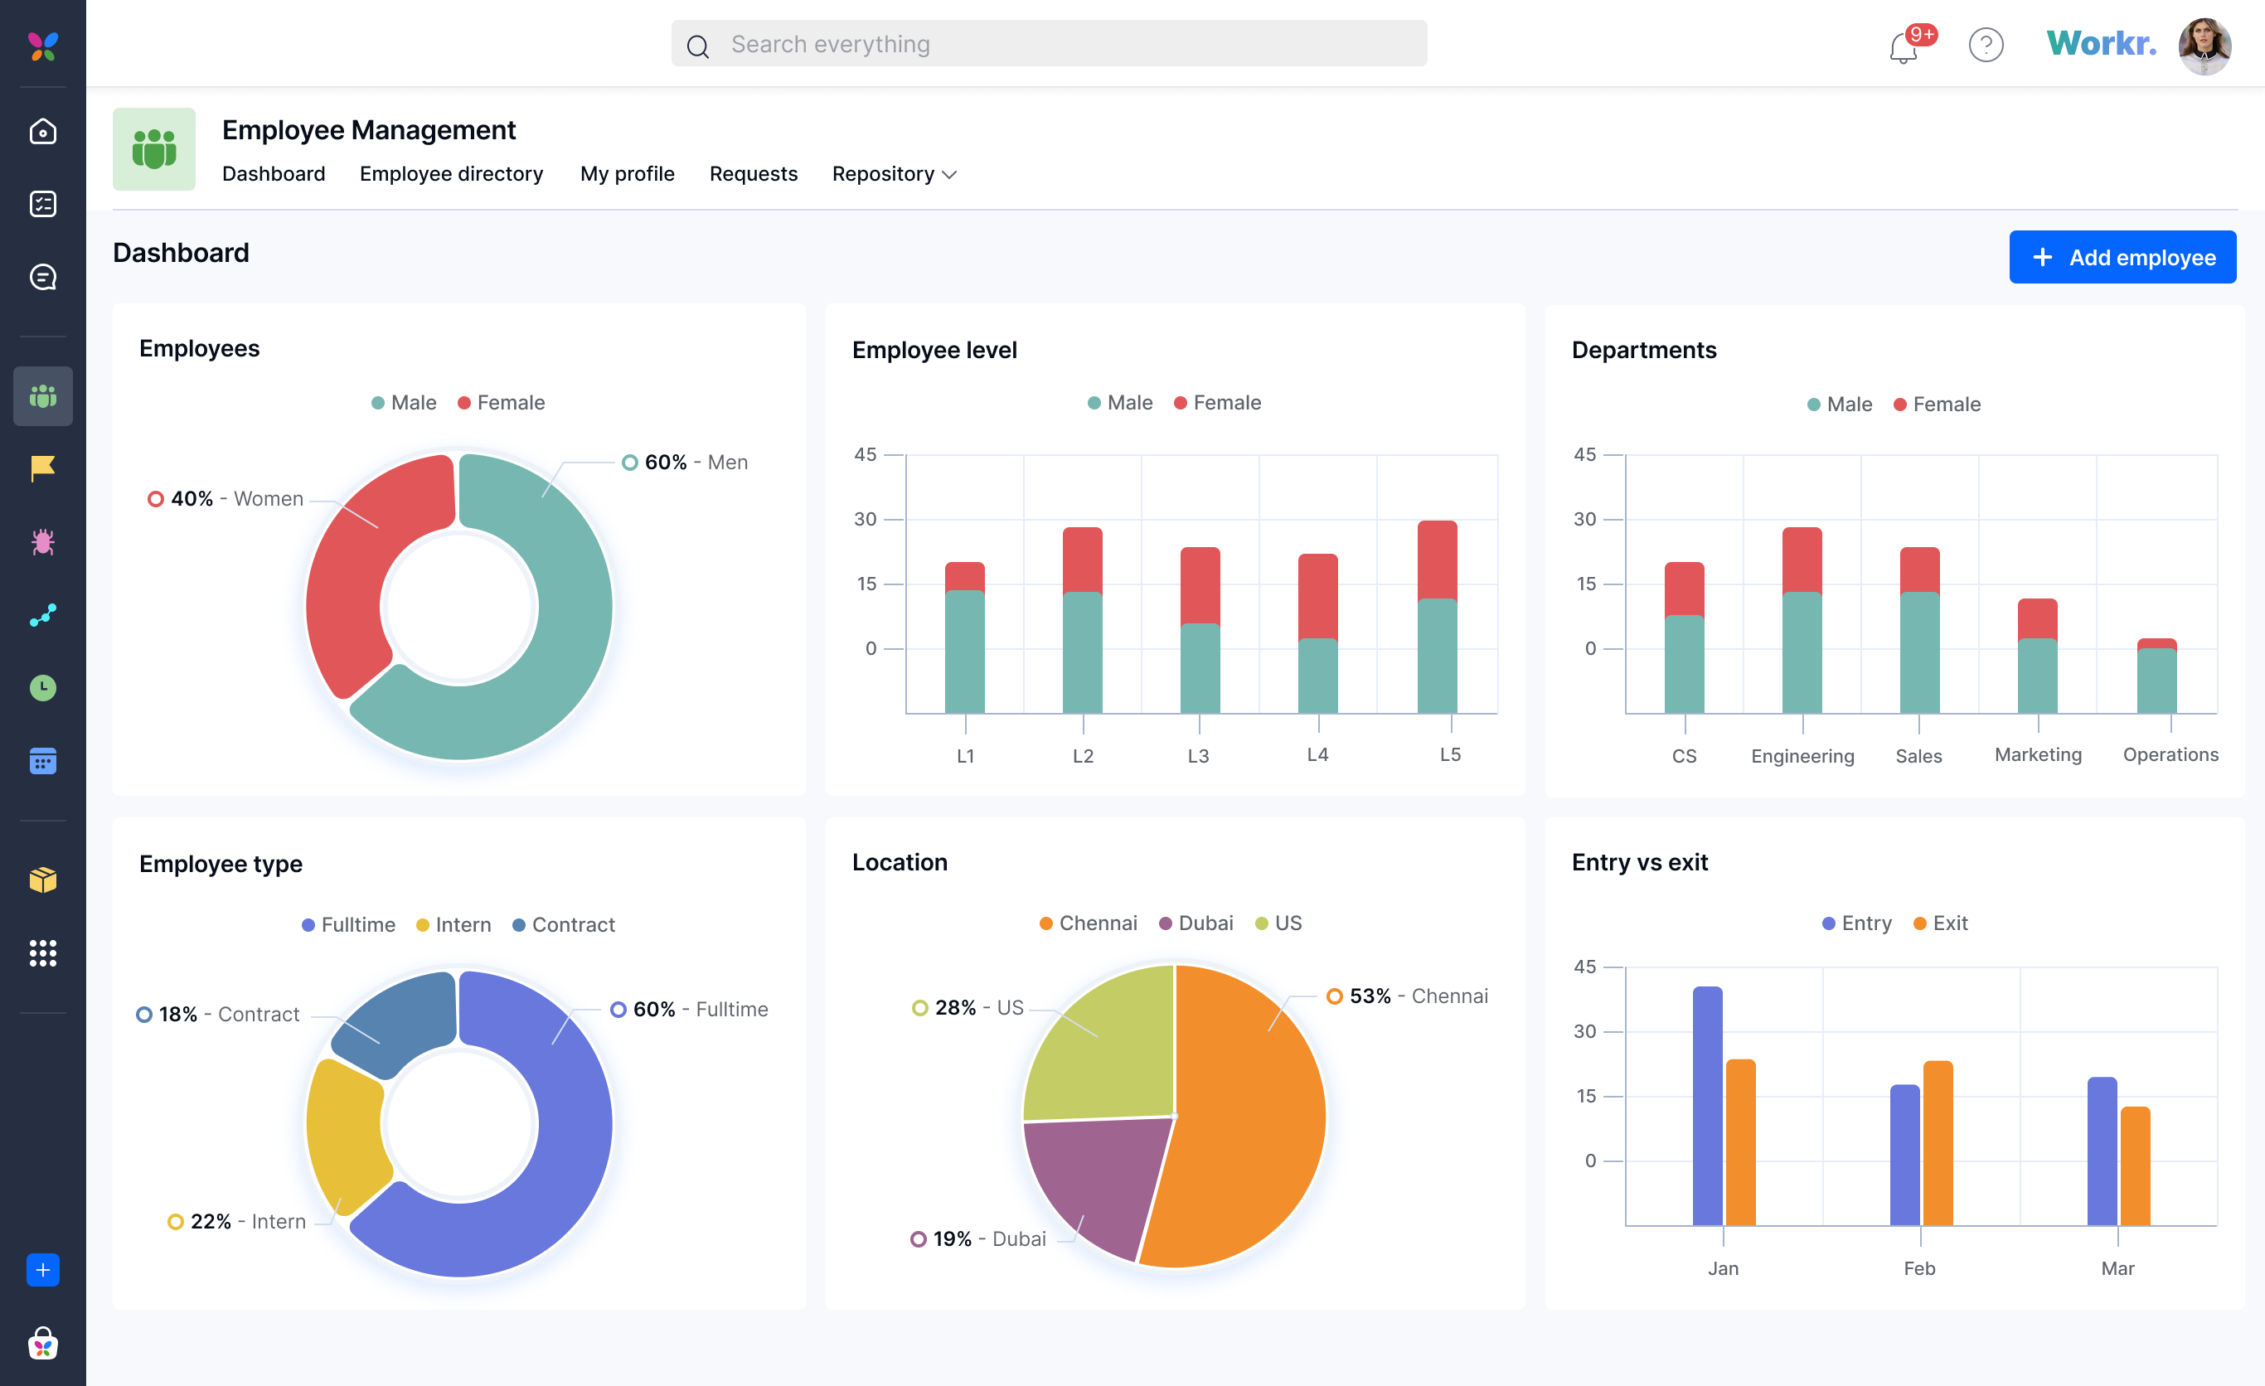
Task: Click the Add employee button
Action: 2122,256
